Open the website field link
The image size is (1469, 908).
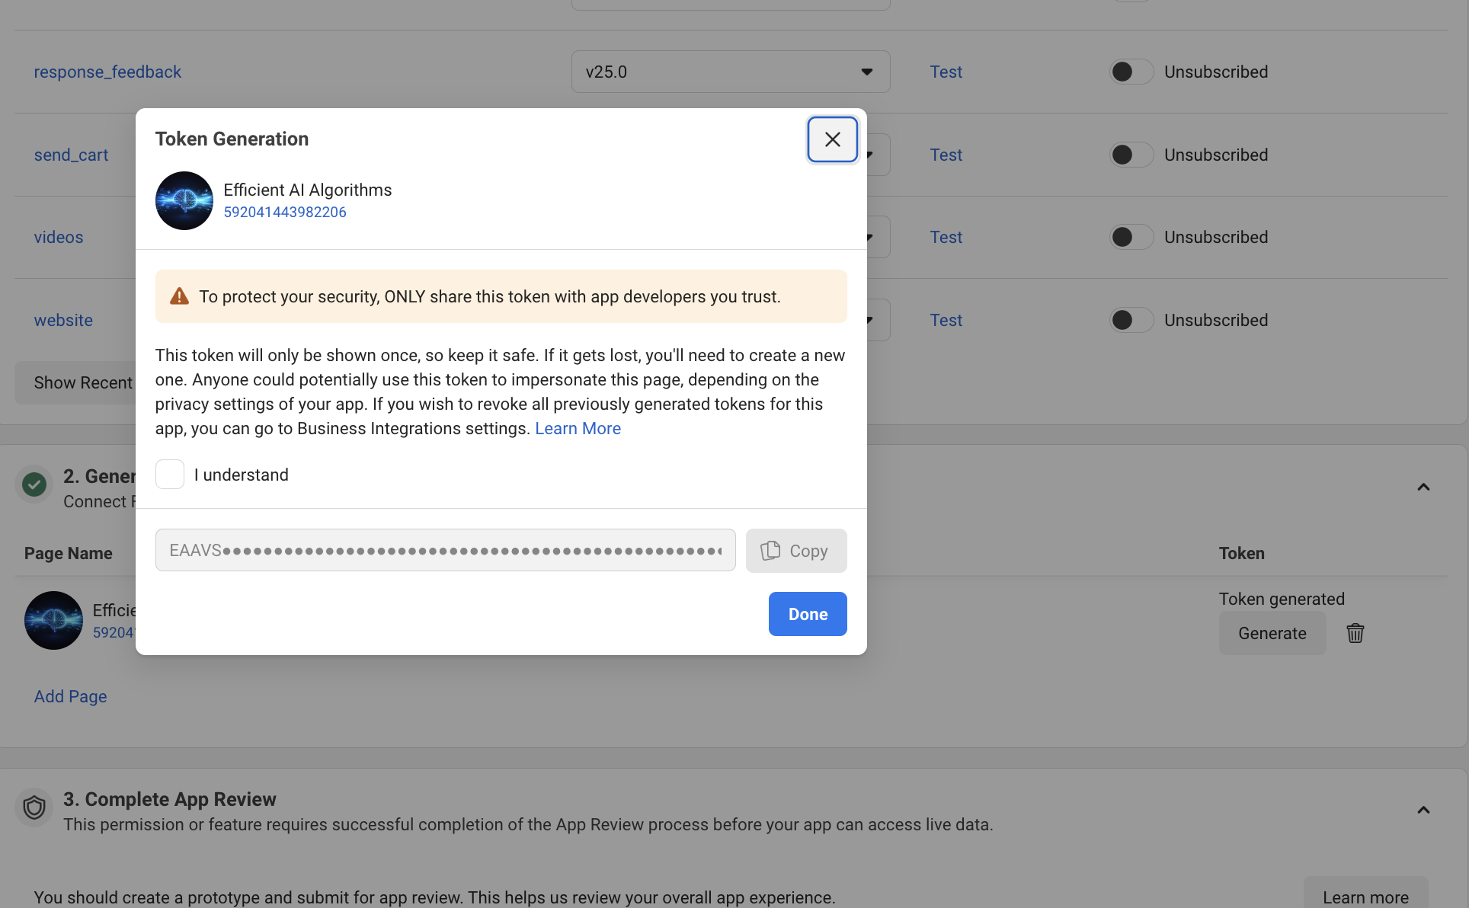(x=63, y=320)
